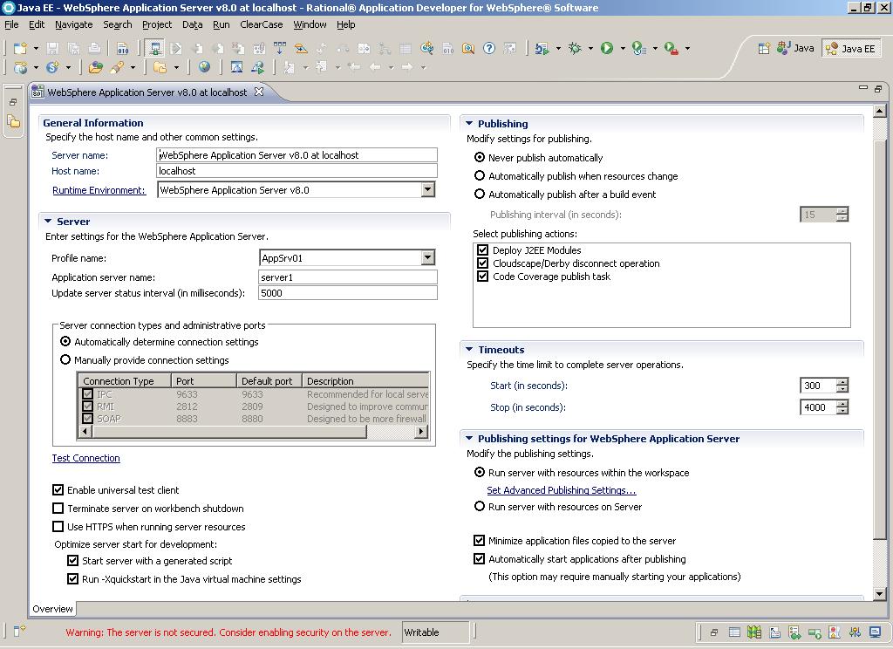Switch to the Java EE perspective button
Screen dimensions: 893x649
coord(849,49)
